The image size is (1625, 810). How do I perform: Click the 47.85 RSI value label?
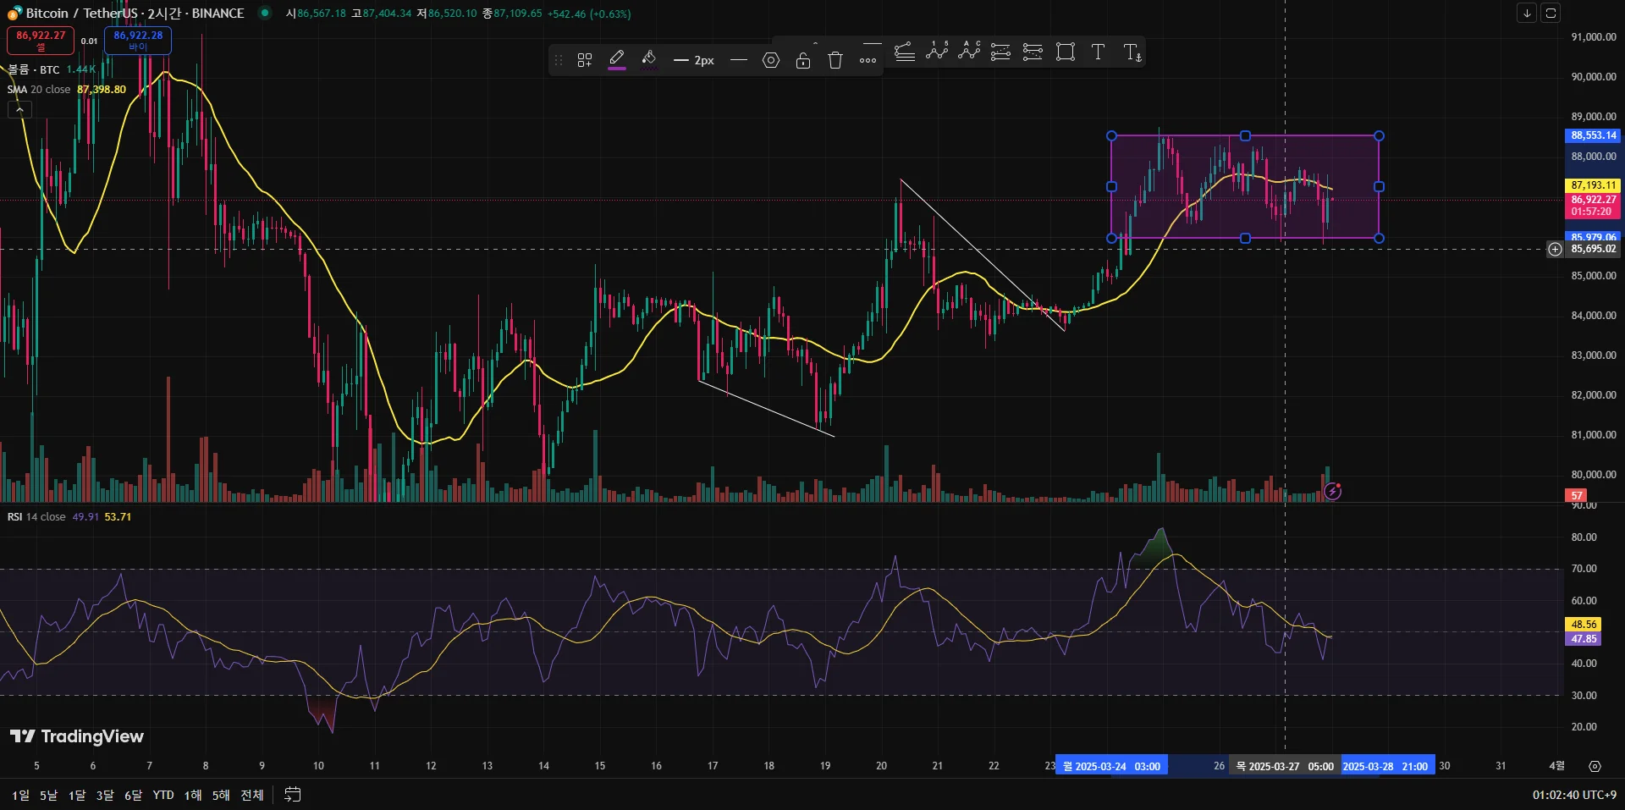[x=1583, y=639]
